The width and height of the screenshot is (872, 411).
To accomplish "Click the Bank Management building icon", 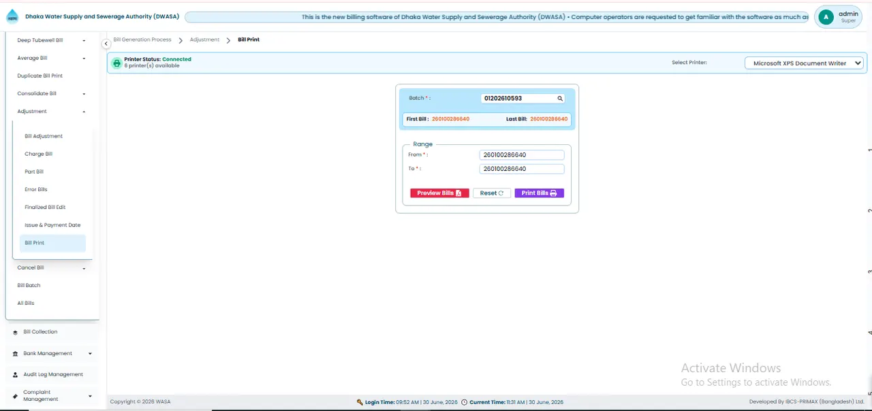I will tap(15, 354).
